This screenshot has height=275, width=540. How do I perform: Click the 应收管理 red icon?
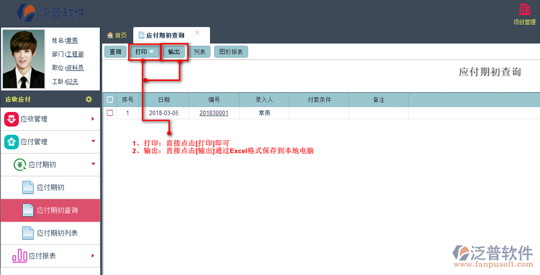click(11, 119)
